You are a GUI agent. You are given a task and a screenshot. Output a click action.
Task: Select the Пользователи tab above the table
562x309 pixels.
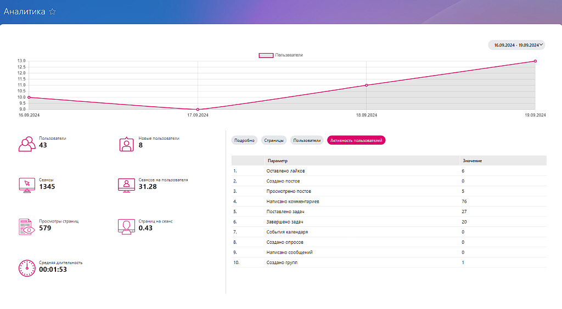pos(307,140)
